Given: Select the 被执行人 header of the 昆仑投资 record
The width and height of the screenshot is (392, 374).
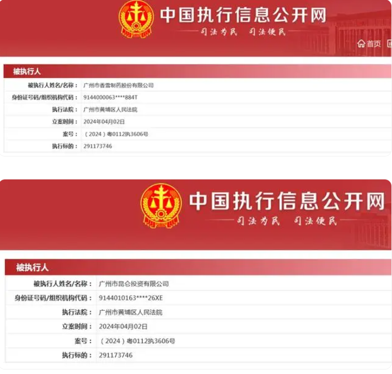Looking at the screenshot, I should click(32, 267).
